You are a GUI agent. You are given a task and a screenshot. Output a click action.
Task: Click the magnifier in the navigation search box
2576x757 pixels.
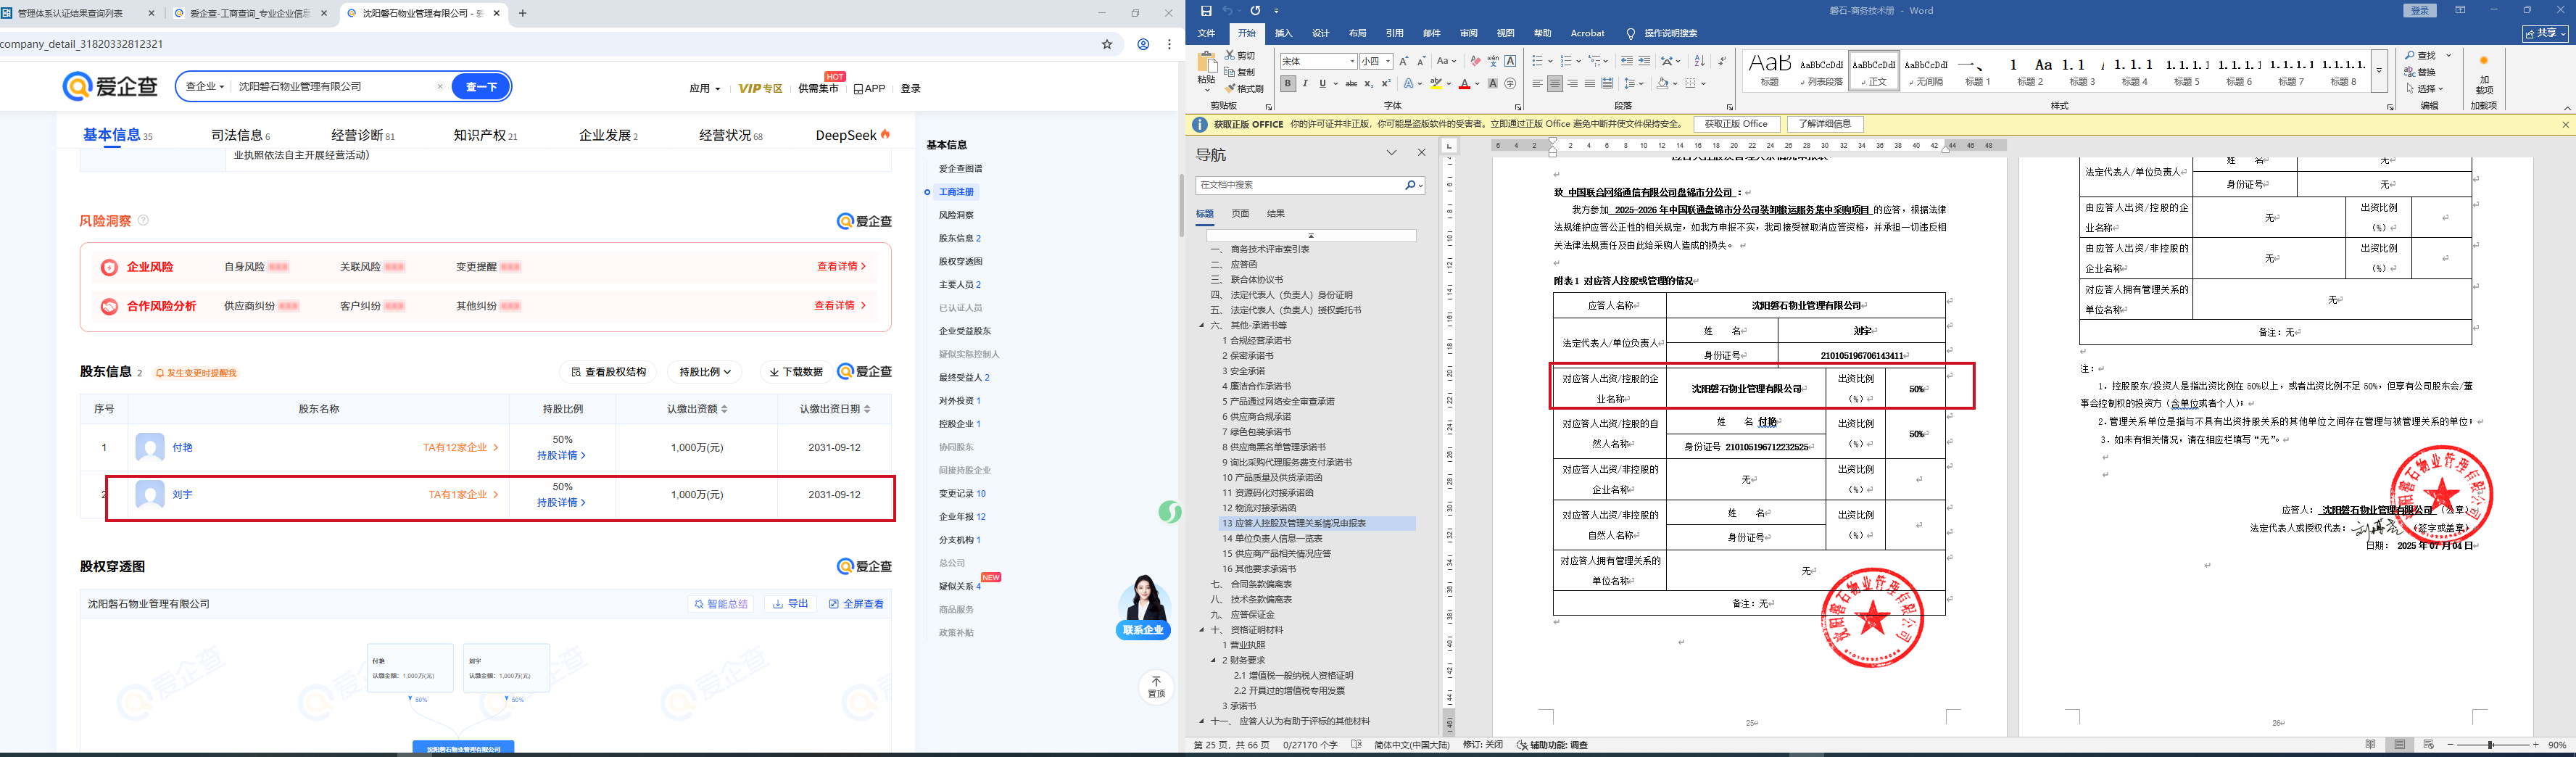tap(1410, 185)
